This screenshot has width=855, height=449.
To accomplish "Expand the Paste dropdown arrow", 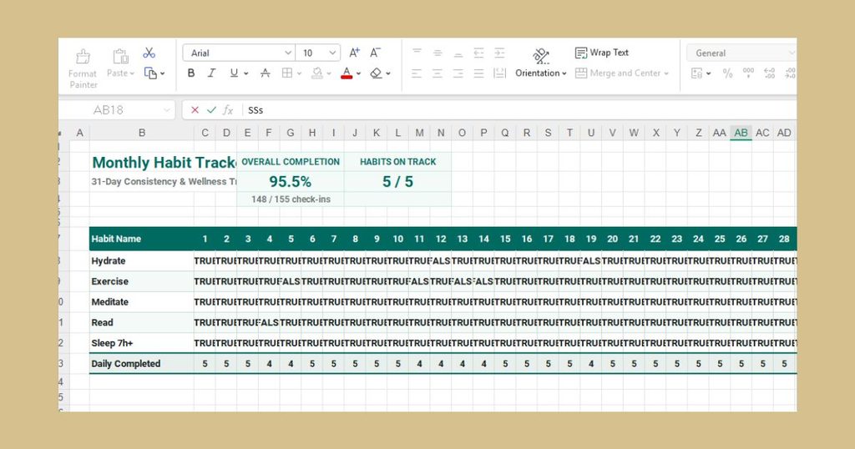I will click(132, 73).
